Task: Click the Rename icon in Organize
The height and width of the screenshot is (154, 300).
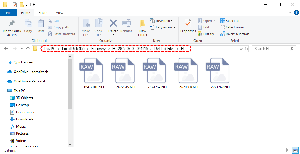Action: (x=126, y=24)
